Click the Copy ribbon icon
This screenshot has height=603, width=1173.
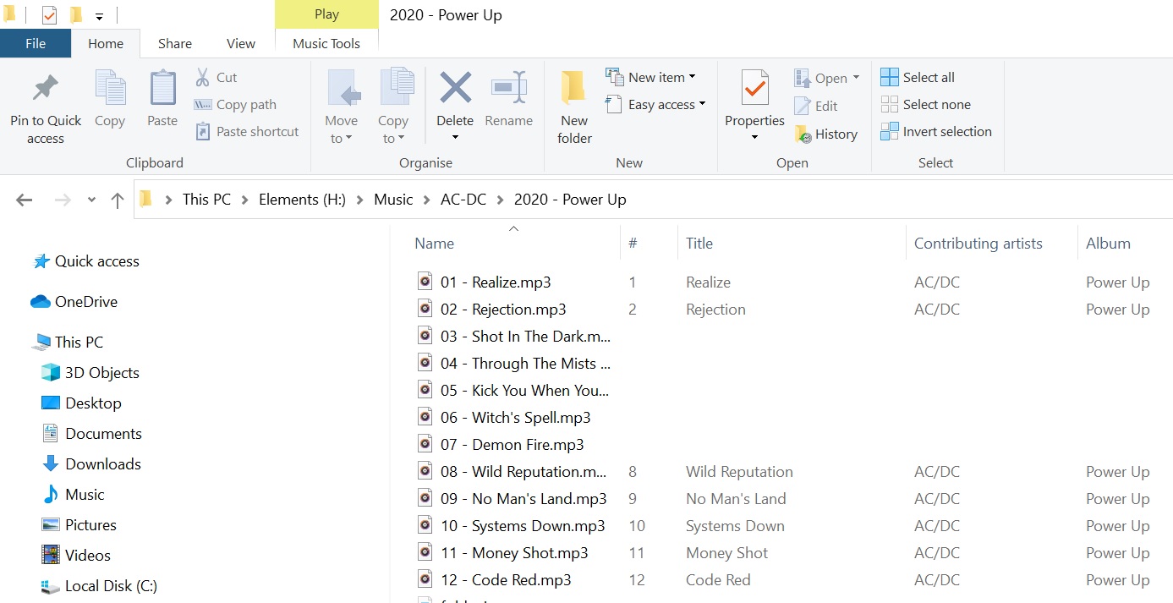click(110, 88)
